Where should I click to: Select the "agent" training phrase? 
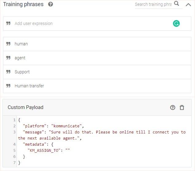[x=97, y=58]
